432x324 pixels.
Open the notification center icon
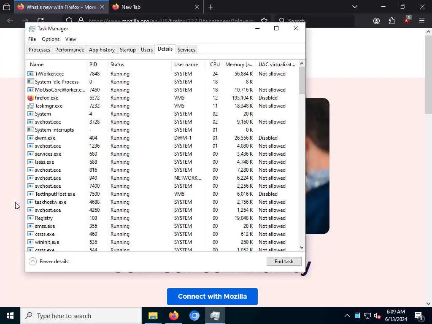418,316
